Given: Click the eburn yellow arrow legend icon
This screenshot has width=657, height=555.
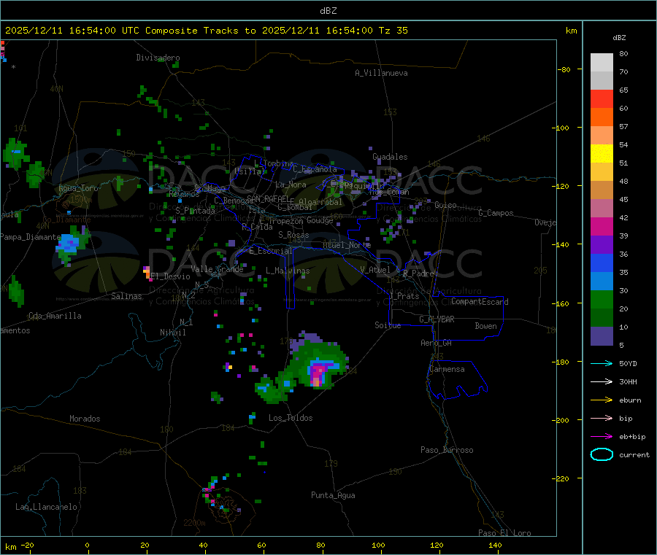Looking at the screenshot, I should (x=602, y=400).
